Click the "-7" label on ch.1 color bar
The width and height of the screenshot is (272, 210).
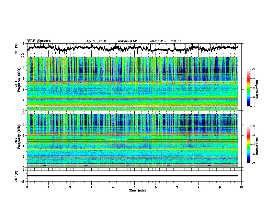click(x=253, y=106)
